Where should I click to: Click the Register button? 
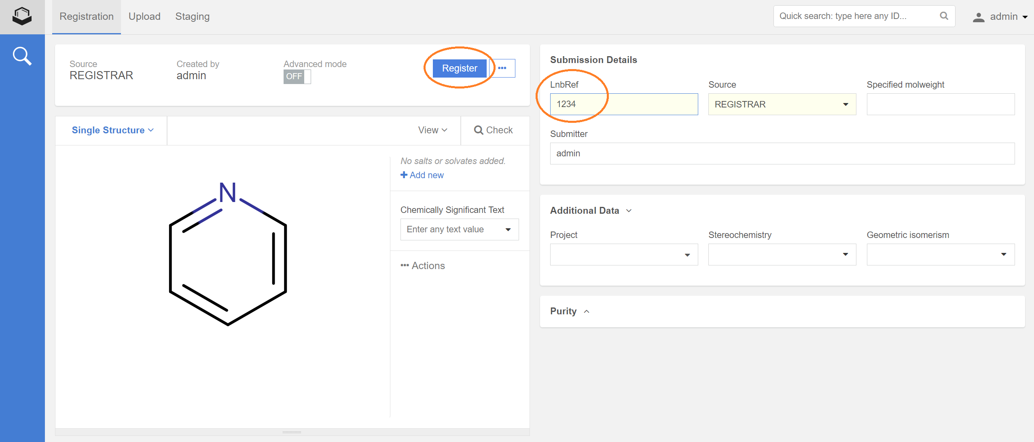point(460,68)
